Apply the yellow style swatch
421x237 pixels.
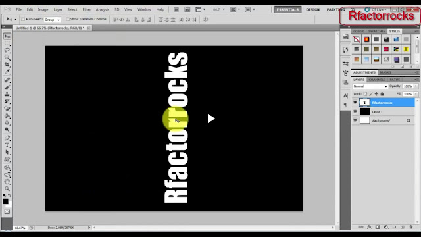[406, 49]
